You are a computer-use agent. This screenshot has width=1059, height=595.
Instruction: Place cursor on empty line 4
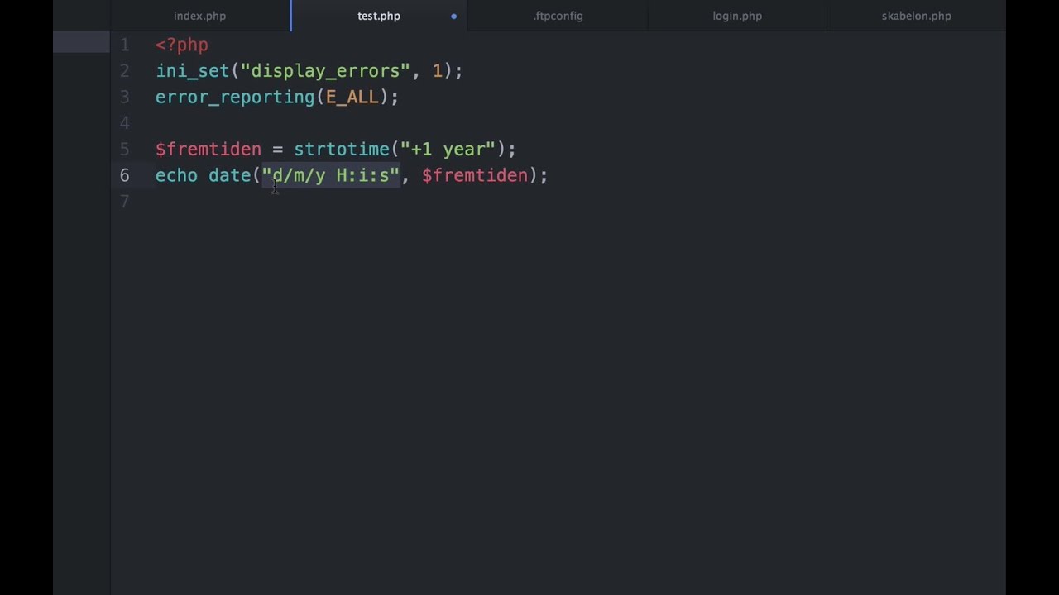(x=331, y=123)
